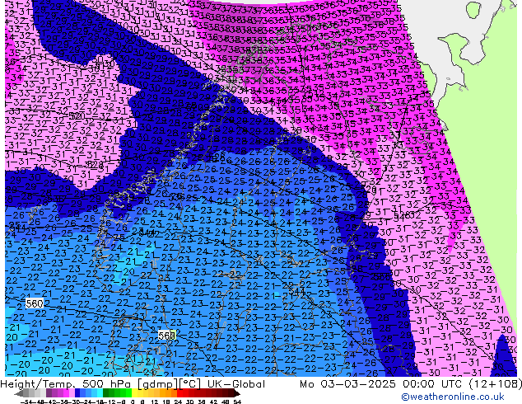Click the 'UK-Global' model name
Image resolution: width=522 pixels, height=404 pixels.
(236, 383)
